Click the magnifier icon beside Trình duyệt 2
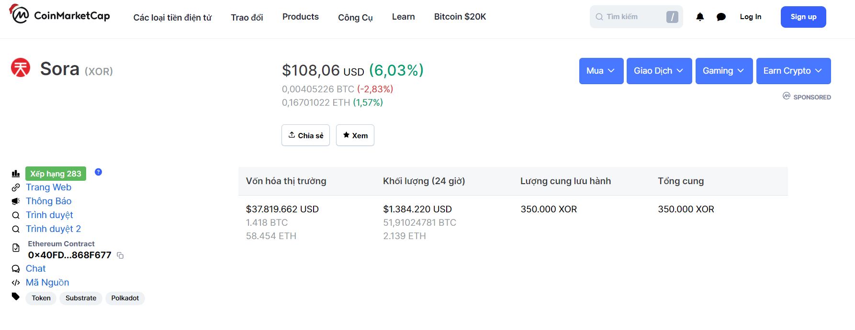This screenshot has height=330, width=855. point(16,229)
